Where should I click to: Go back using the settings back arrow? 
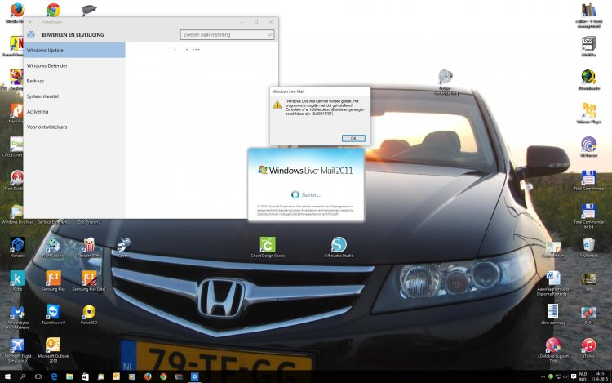[x=31, y=22]
